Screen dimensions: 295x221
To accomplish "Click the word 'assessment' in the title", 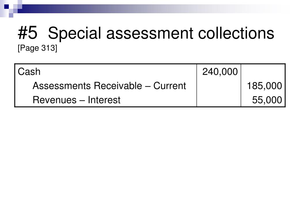I will [x=150, y=33].
